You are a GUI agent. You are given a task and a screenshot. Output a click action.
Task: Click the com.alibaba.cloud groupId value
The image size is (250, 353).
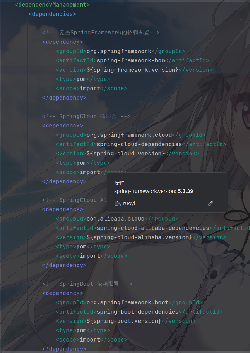[116, 219]
